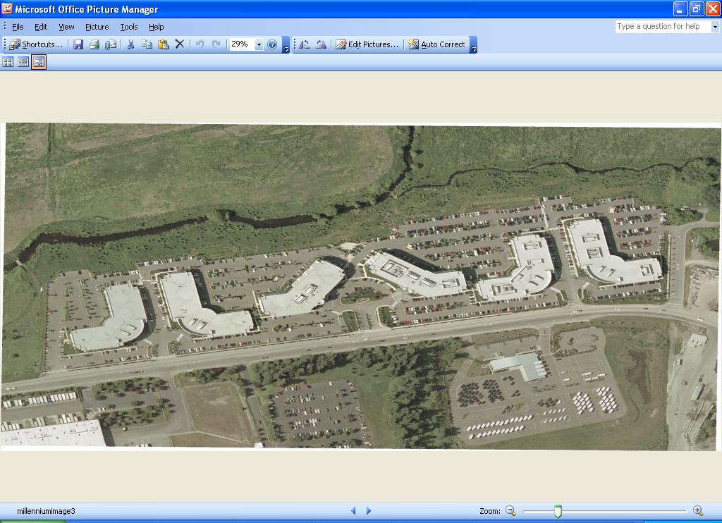Screen dimensions: 722x523
Task: Rotate picture right icon
Action: 321,44
